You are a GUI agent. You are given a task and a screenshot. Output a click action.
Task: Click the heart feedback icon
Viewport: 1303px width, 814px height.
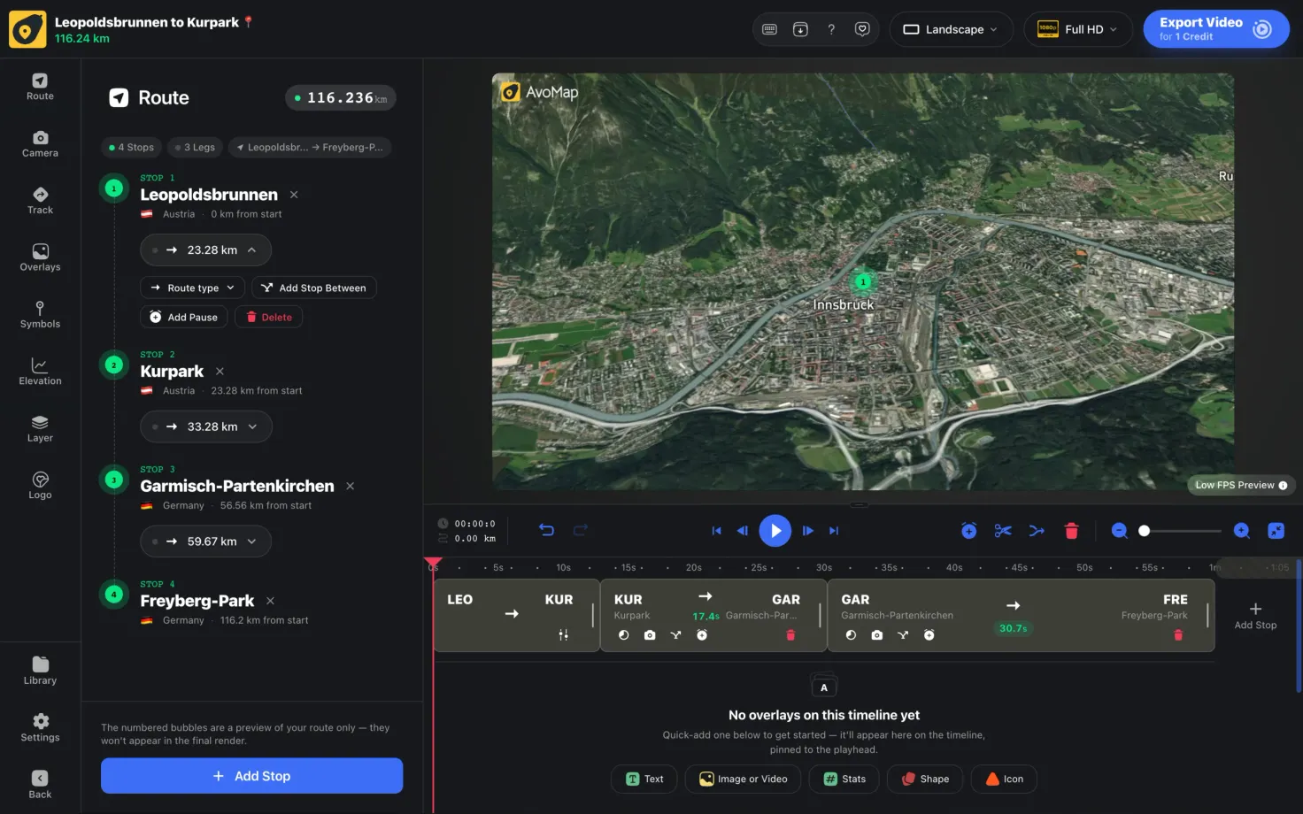[x=862, y=29]
